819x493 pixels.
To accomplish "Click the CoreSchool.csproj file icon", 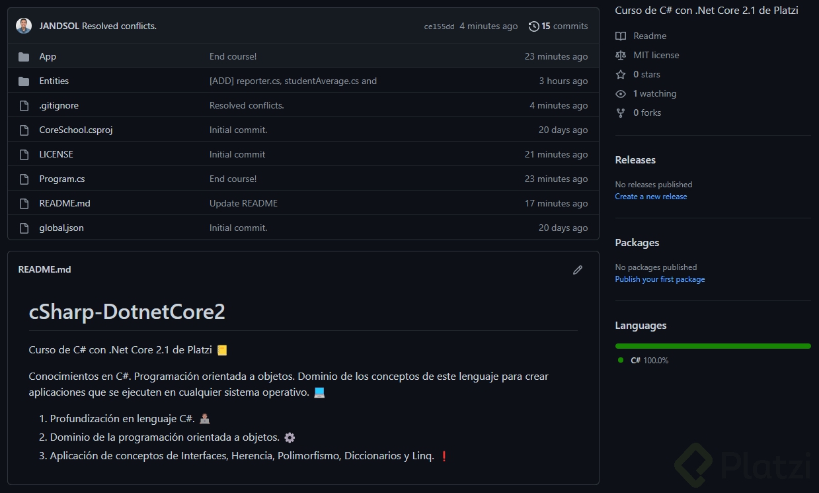I will [24, 130].
